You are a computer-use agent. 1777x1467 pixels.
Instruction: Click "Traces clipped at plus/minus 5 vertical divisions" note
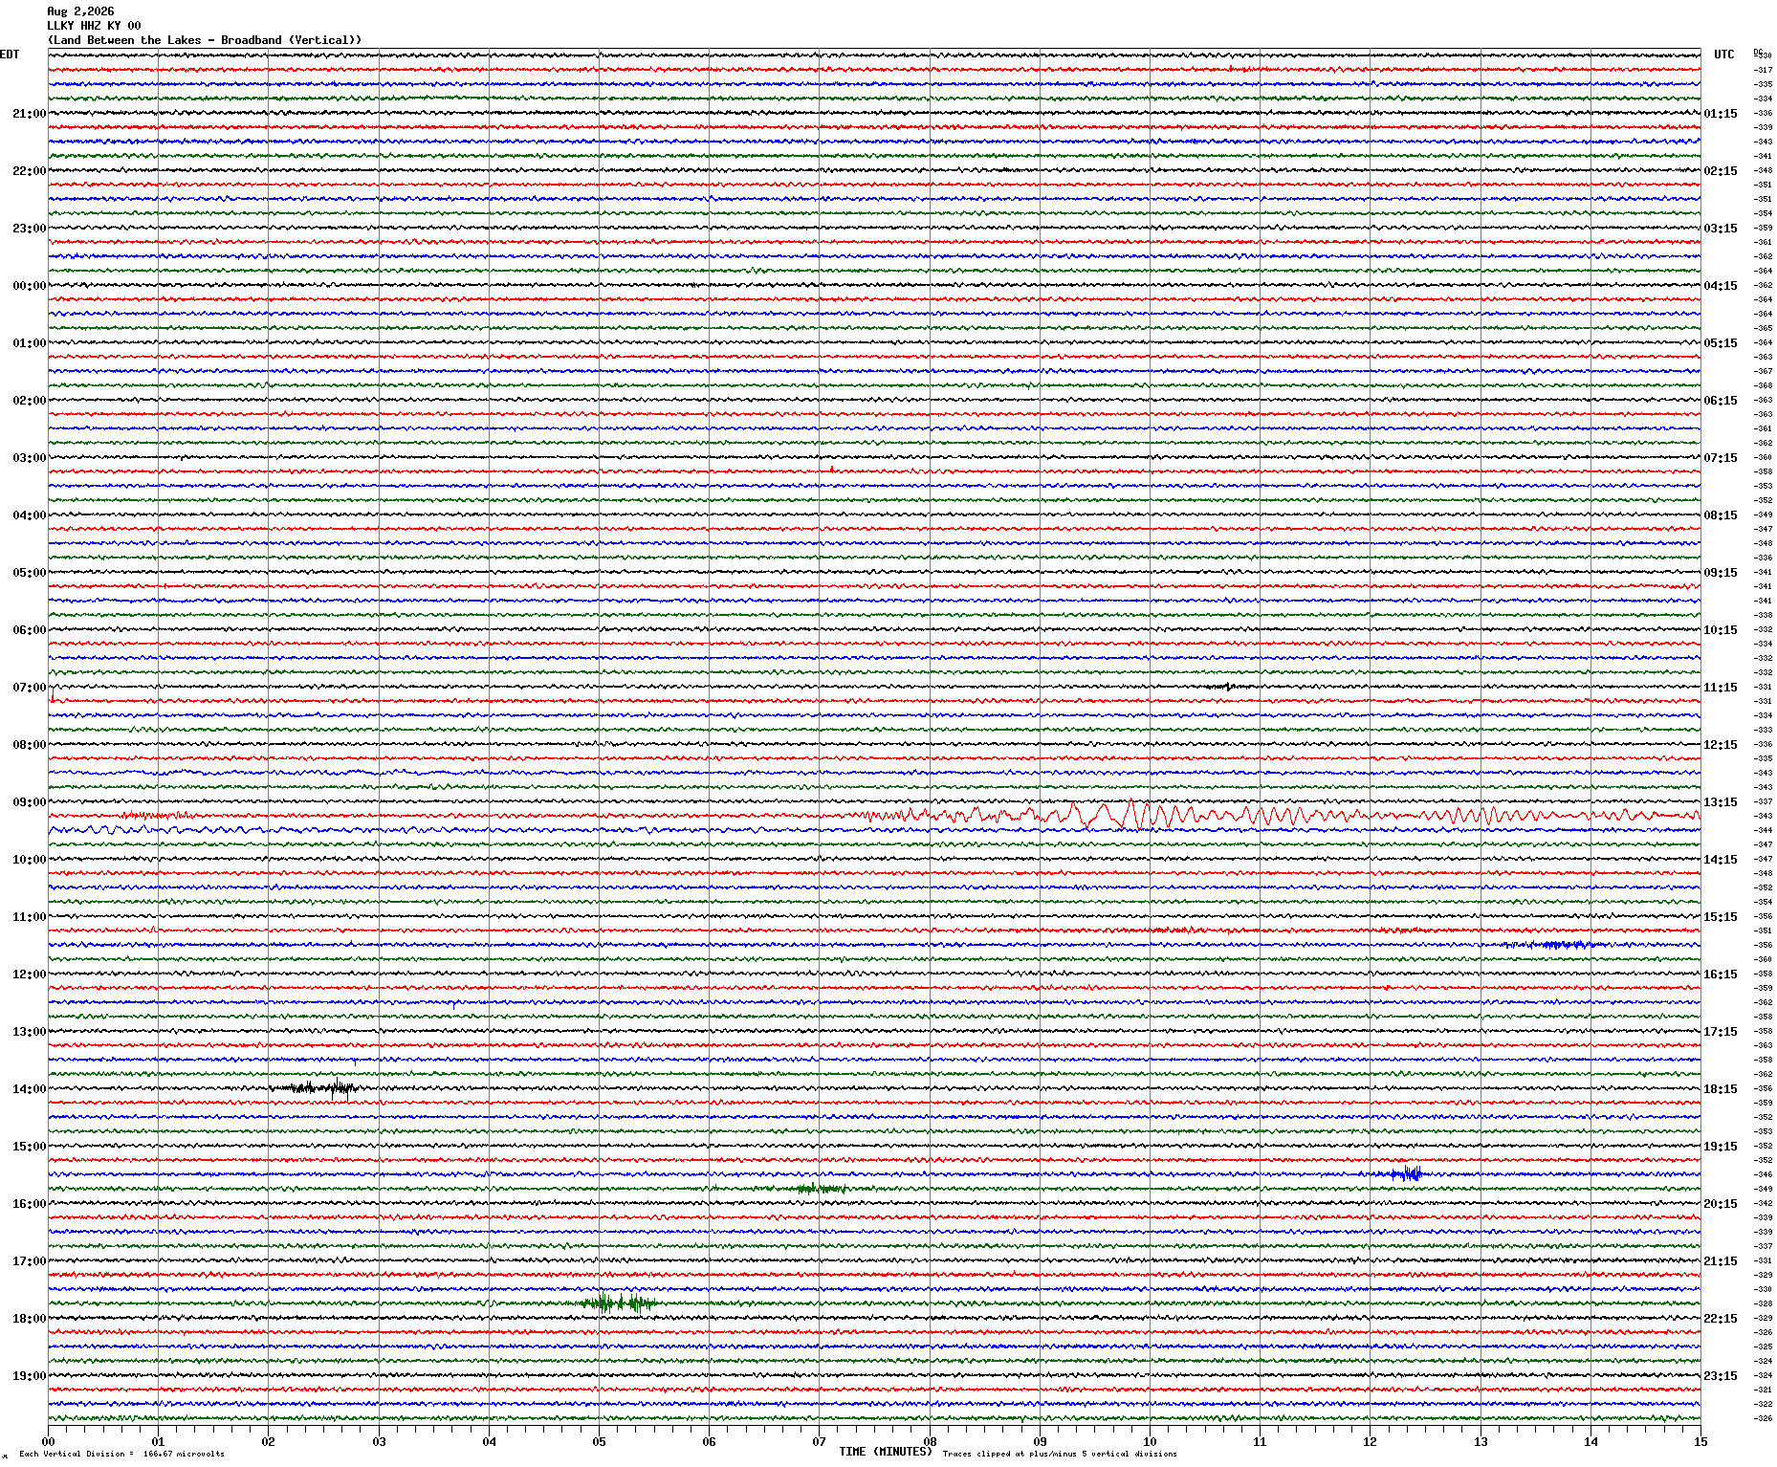tap(1060, 1454)
